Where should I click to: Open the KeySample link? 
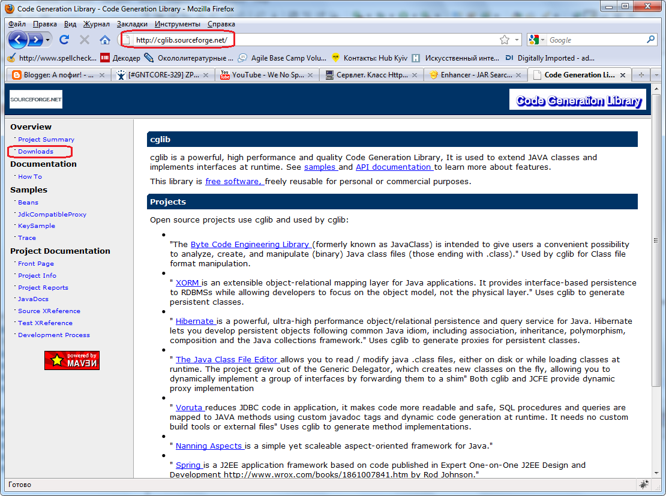(x=37, y=226)
